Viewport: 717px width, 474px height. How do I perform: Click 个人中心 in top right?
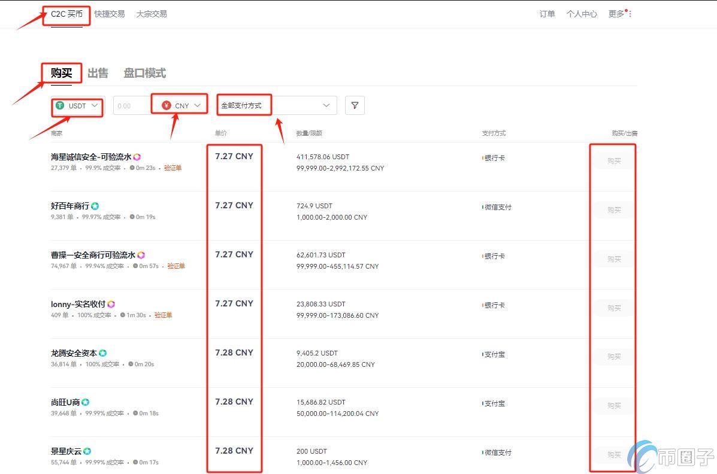(x=581, y=14)
